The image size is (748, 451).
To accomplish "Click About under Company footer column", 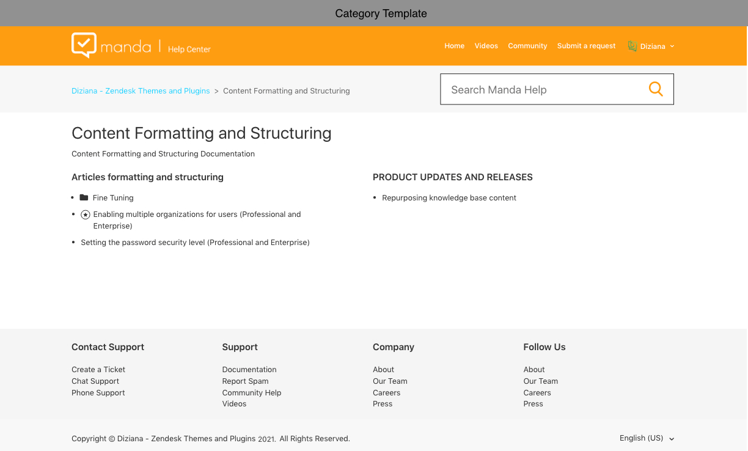I will point(383,369).
